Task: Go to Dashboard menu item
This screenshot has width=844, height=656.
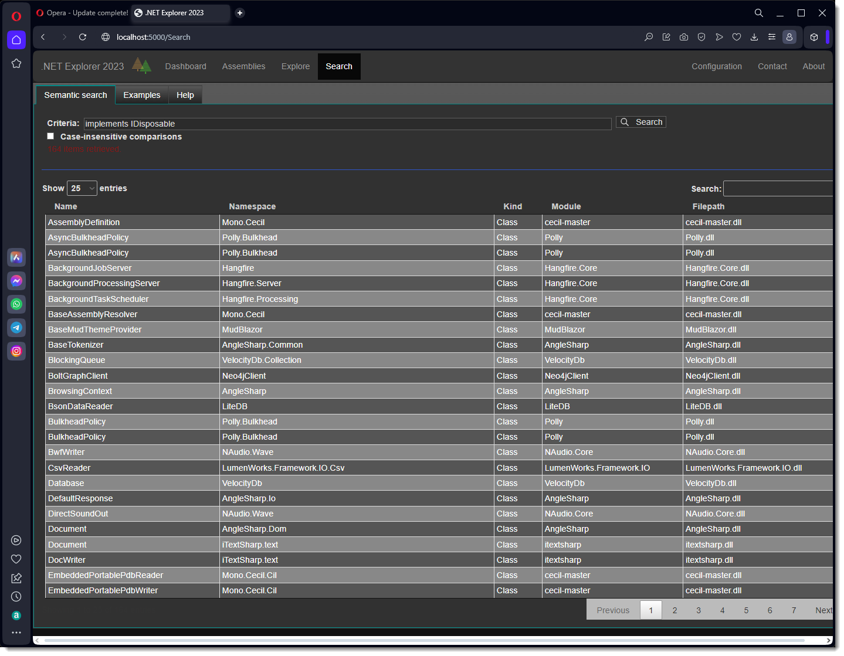Action: tap(186, 66)
